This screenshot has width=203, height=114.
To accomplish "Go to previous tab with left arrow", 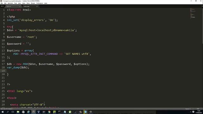I will click(1, 6).
